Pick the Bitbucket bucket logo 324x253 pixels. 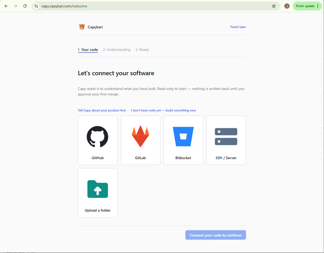pyautogui.click(x=183, y=137)
